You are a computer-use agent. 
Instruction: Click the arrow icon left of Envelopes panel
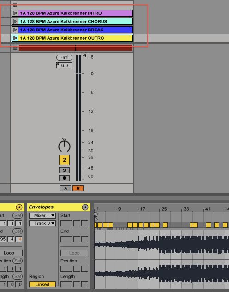pos(19,207)
